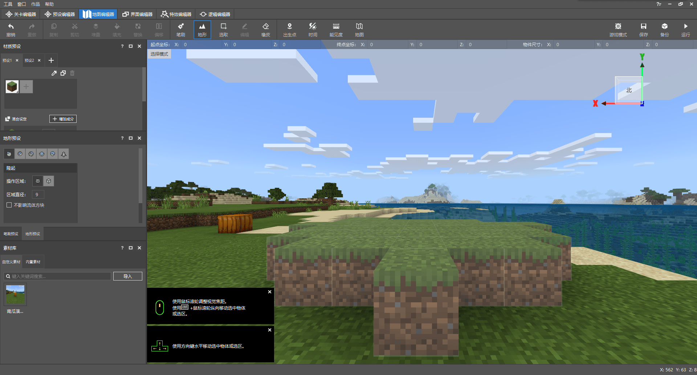Select the 南瓜 asset thumbnail
Image resolution: width=697 pixels, height=375 pixels.
[x=15, y=295]
